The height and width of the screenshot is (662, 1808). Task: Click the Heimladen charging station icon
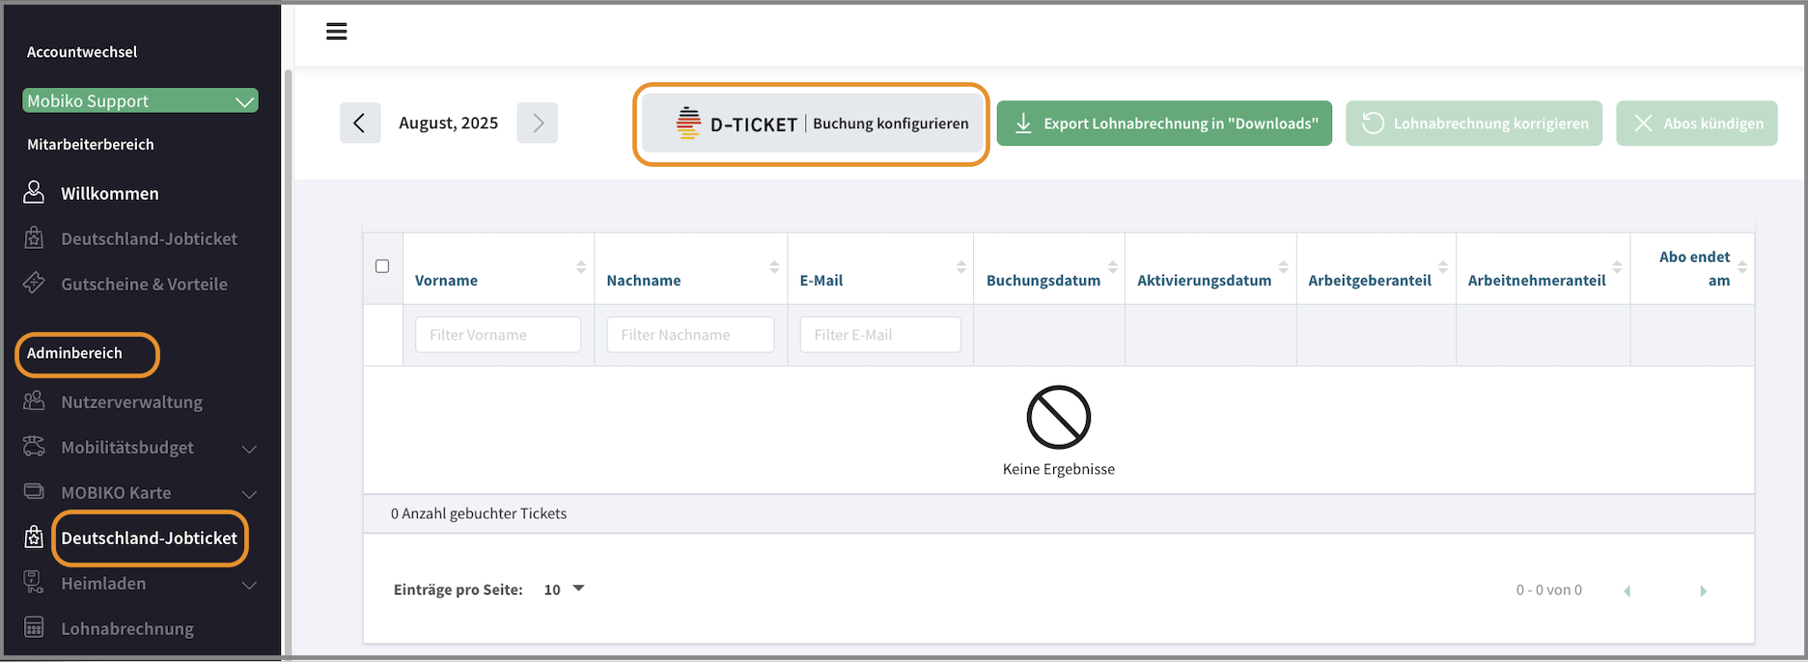coord(34,583)
